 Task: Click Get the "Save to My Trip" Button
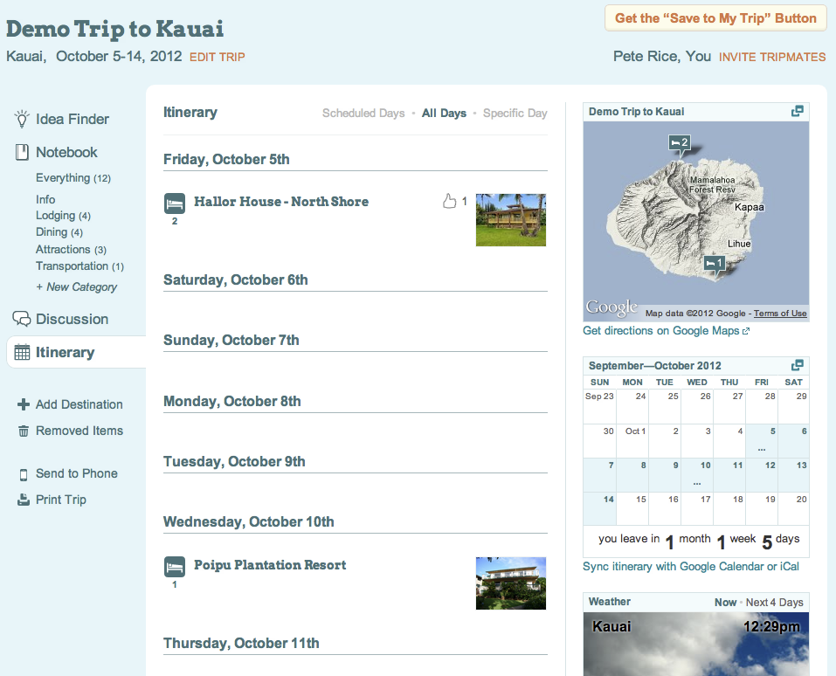tap(715, 18)
